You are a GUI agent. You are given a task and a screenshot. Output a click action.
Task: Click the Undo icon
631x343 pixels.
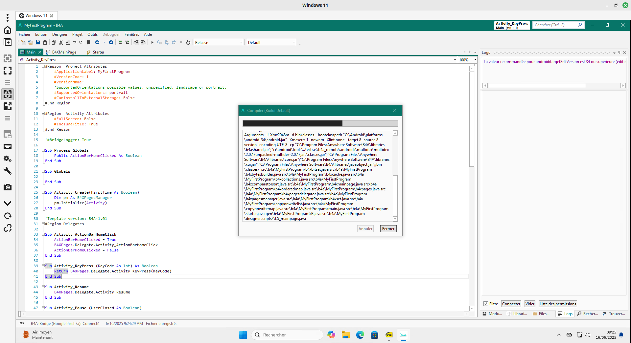(x=75, y=42)
